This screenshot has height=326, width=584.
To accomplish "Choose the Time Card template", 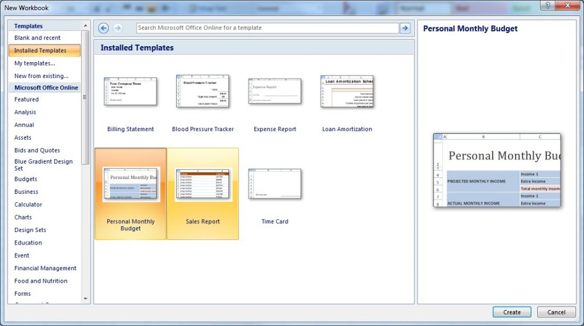I will [x=275, y=185].
